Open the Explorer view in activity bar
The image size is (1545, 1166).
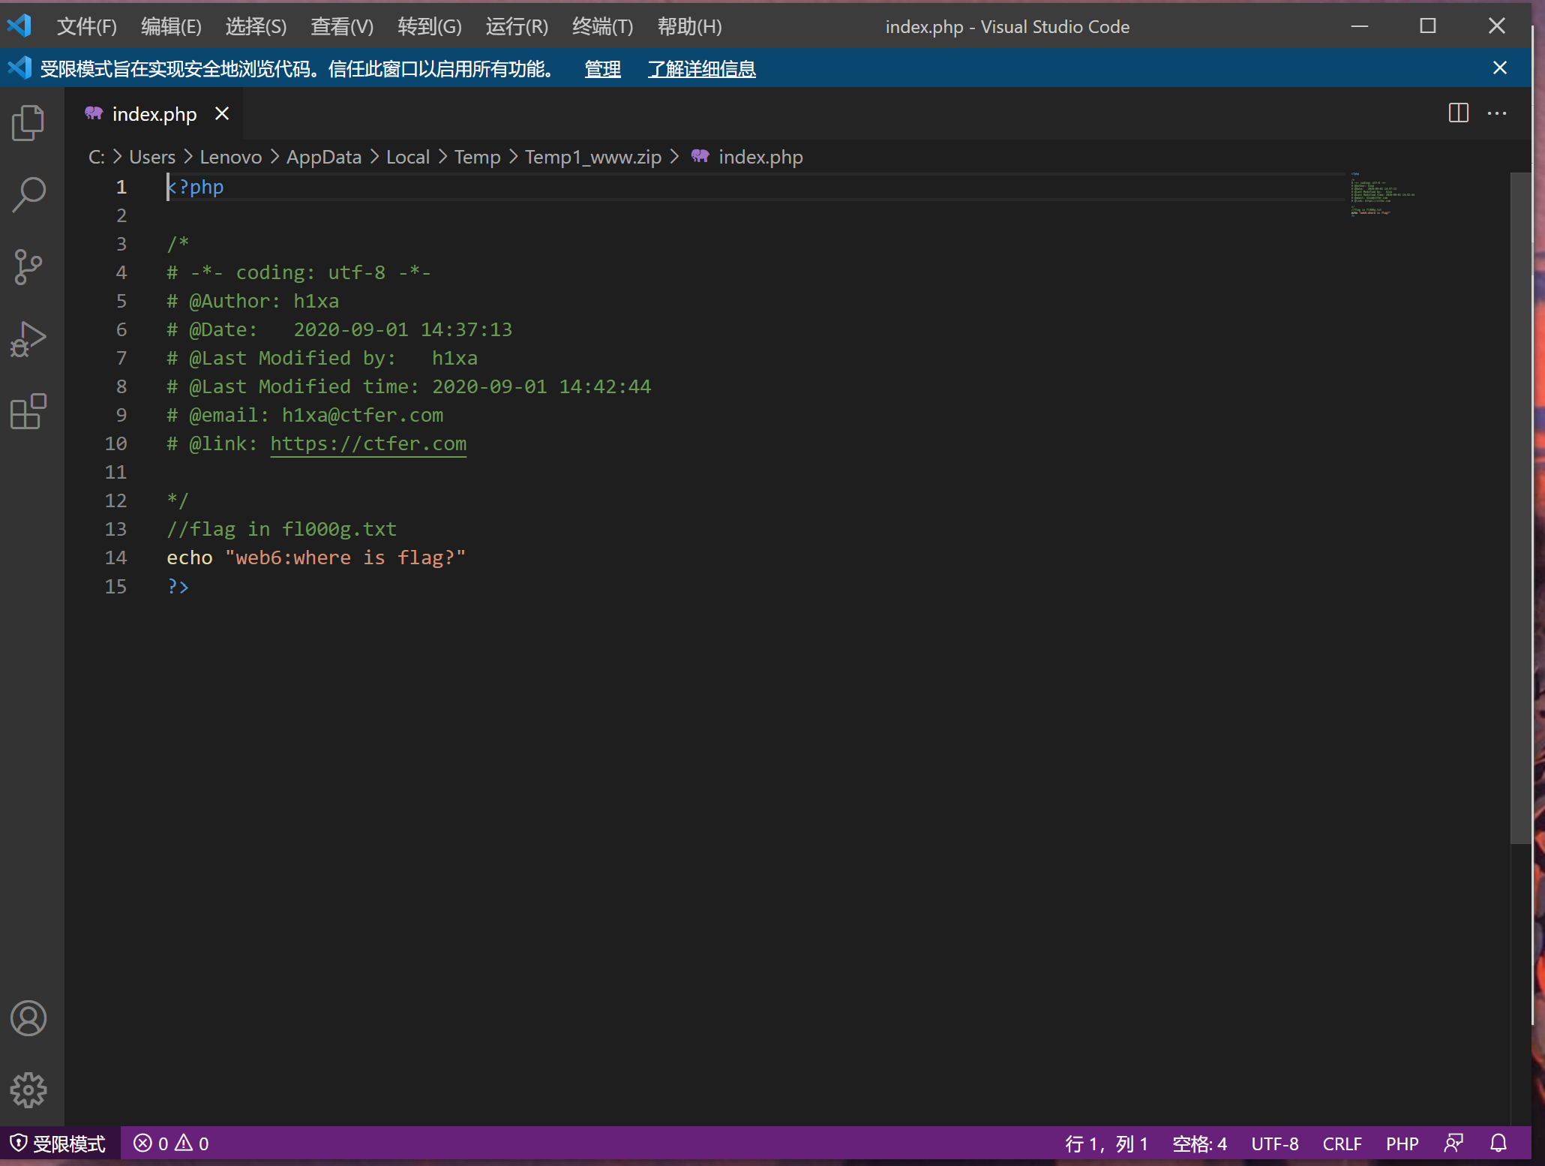(x=28, y=122)
